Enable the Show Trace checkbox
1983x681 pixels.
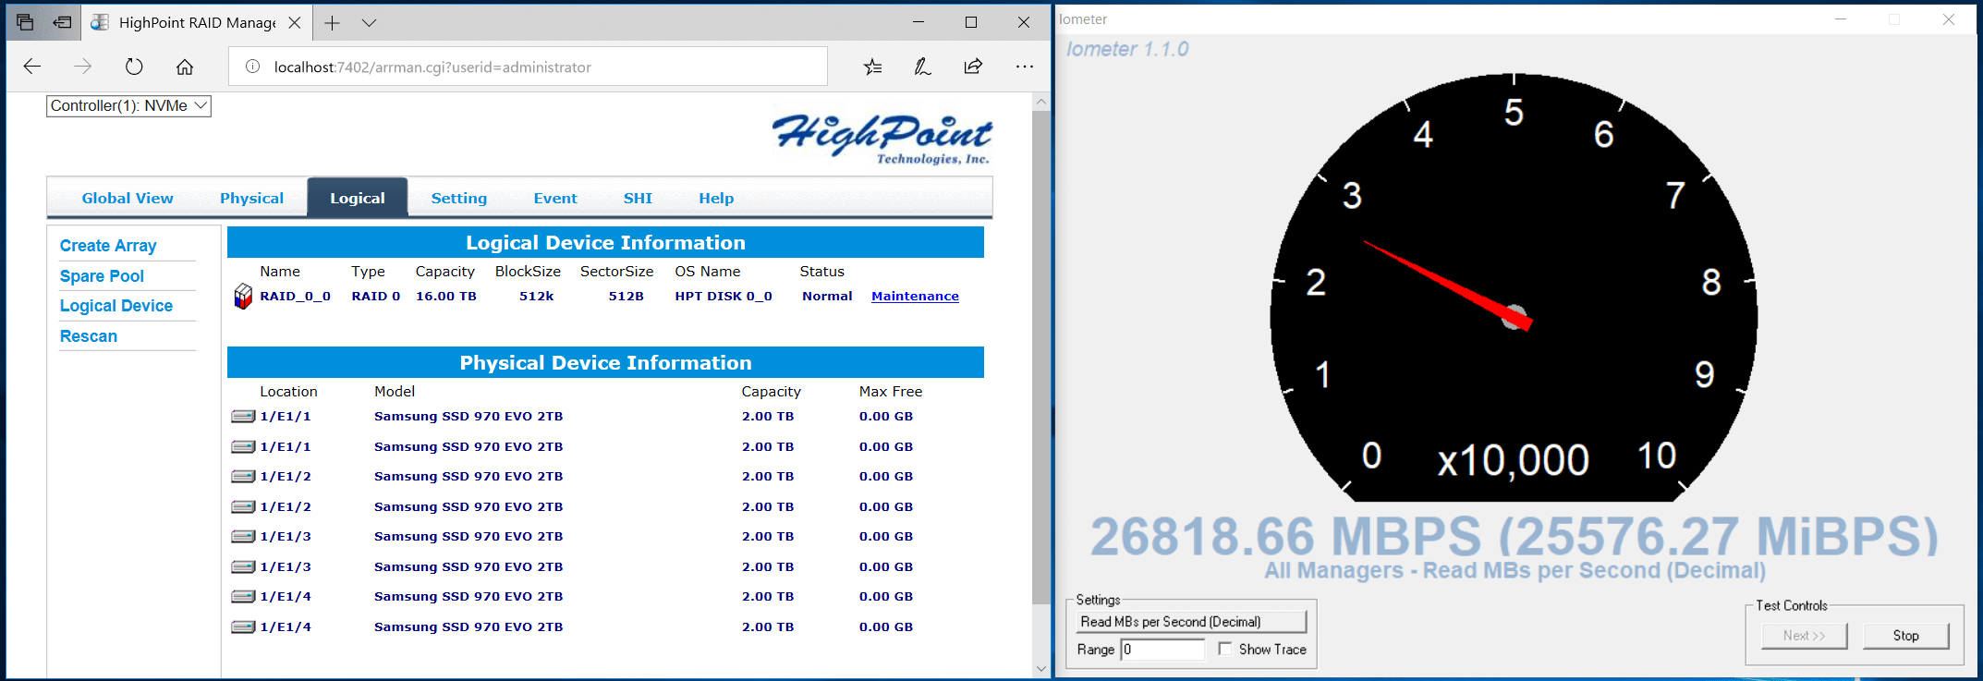coord(1224,649)
